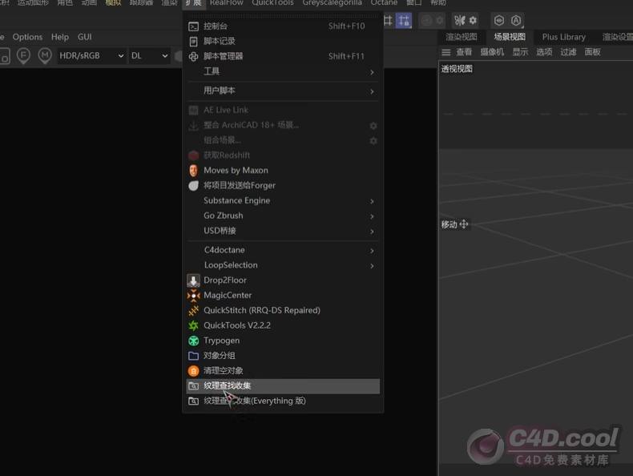Expand the Substance Engine submenu

283,200
